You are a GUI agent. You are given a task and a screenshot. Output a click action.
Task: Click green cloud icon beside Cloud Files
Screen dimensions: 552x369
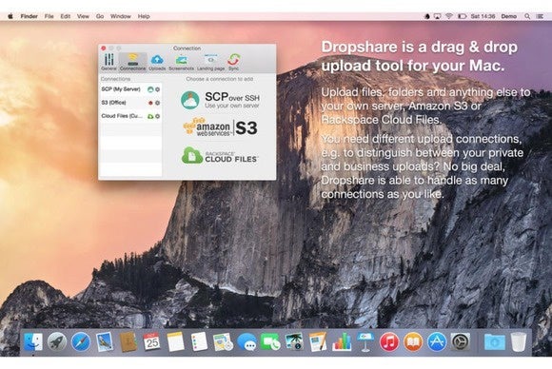click(150, 116)
